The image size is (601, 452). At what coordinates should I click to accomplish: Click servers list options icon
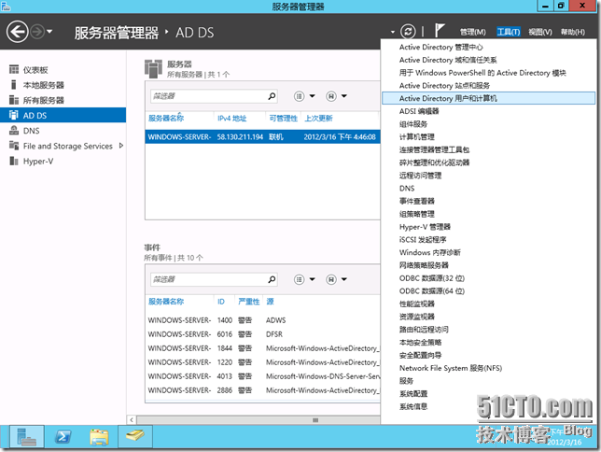point(299,96)
